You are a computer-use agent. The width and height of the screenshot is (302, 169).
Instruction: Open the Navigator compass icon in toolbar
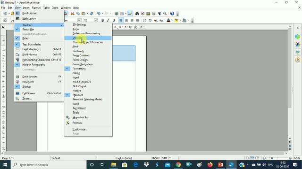(x=143, y=14)
